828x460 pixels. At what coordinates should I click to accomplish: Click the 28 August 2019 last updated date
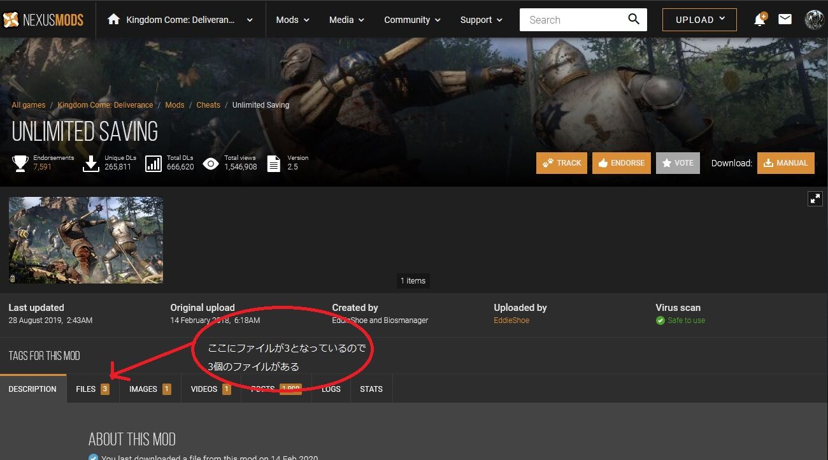click(x=50, y=320)
